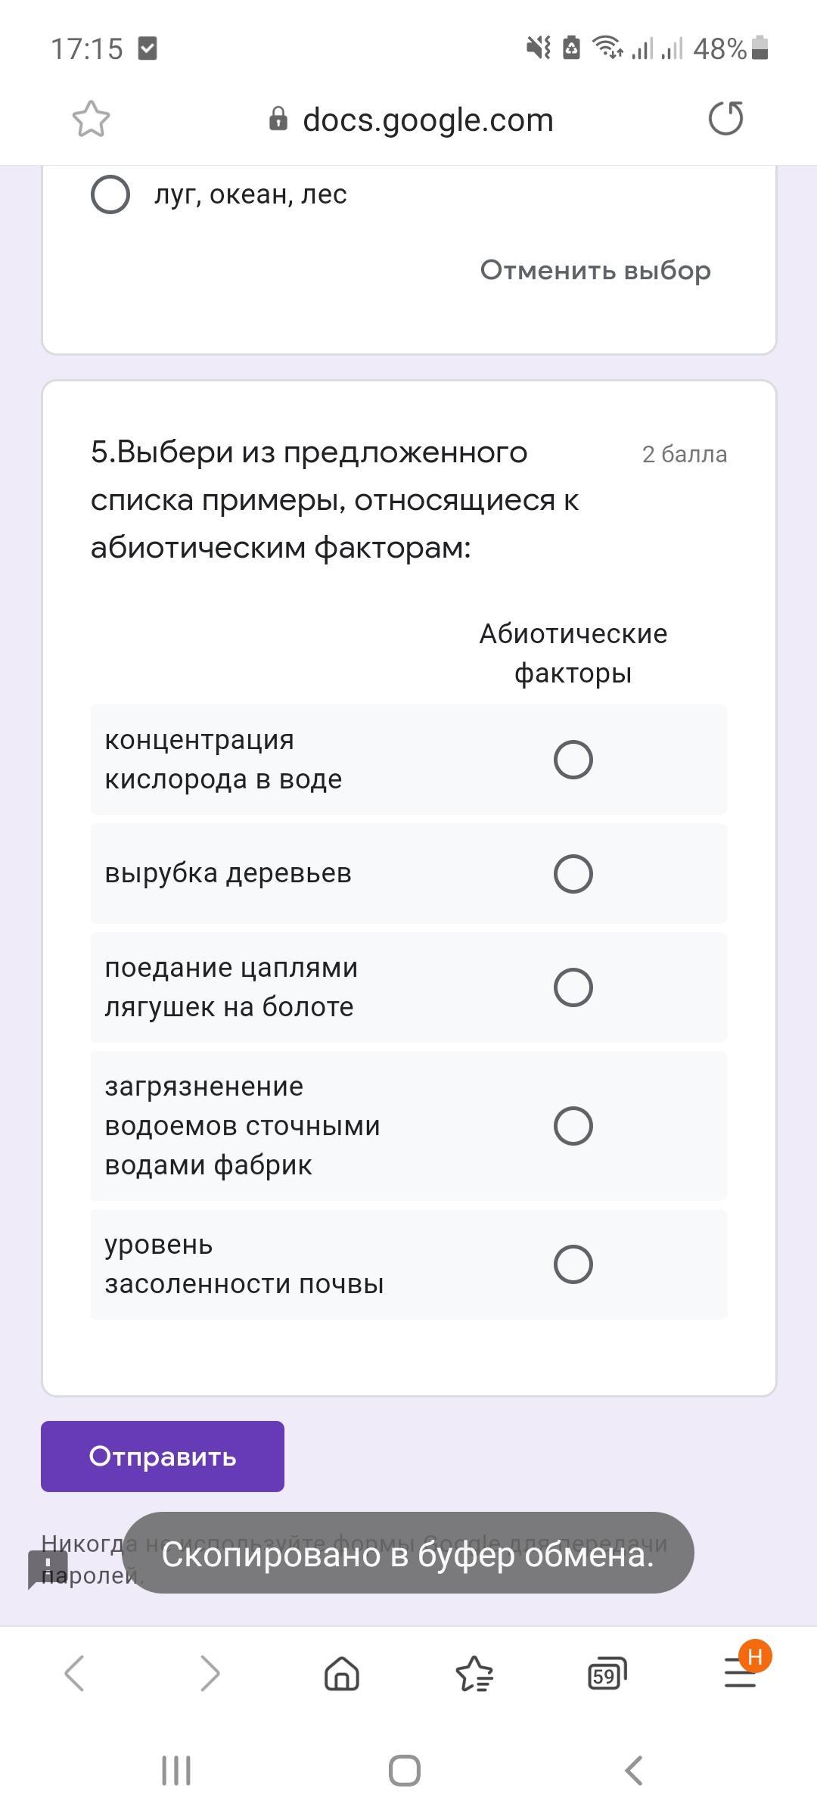Open the bookmarks list star icon

click(474, 1673)
